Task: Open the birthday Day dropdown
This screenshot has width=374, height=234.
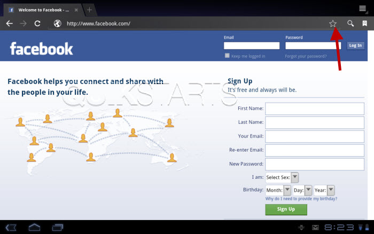Action: [302, 190]
